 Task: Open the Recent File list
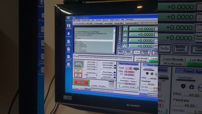coord(91,64)
